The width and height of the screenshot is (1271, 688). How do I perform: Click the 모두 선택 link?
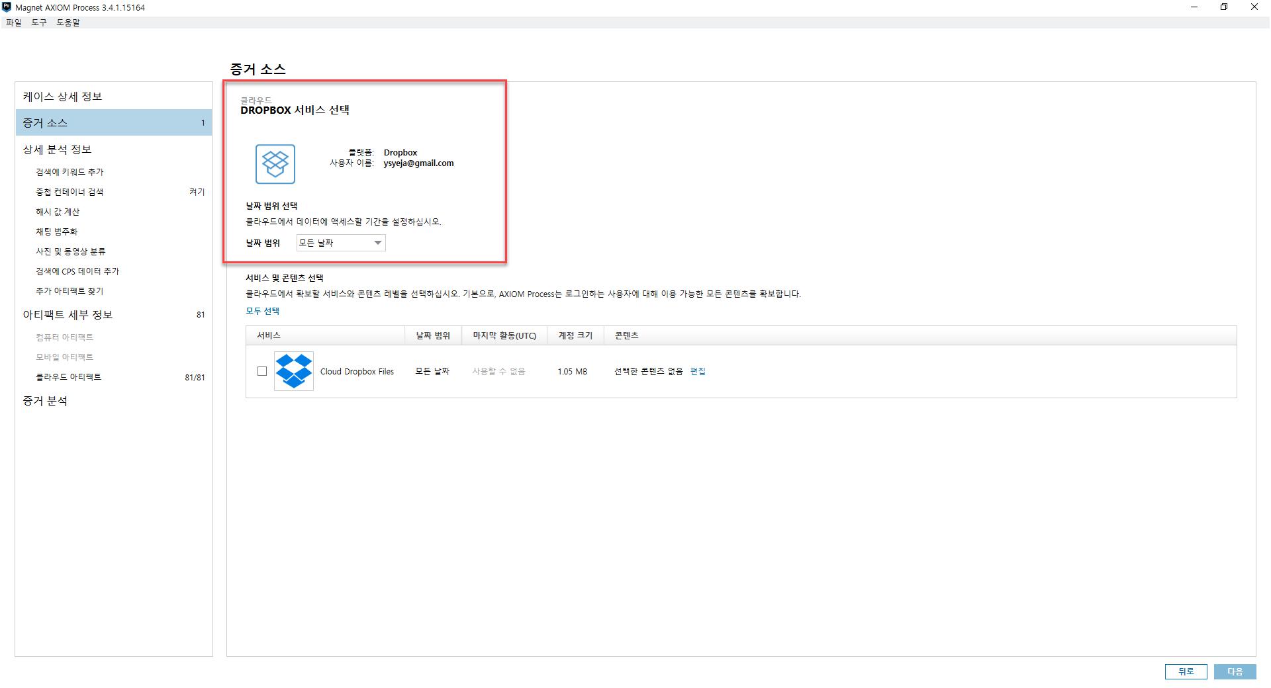click(x=263, y=311)
